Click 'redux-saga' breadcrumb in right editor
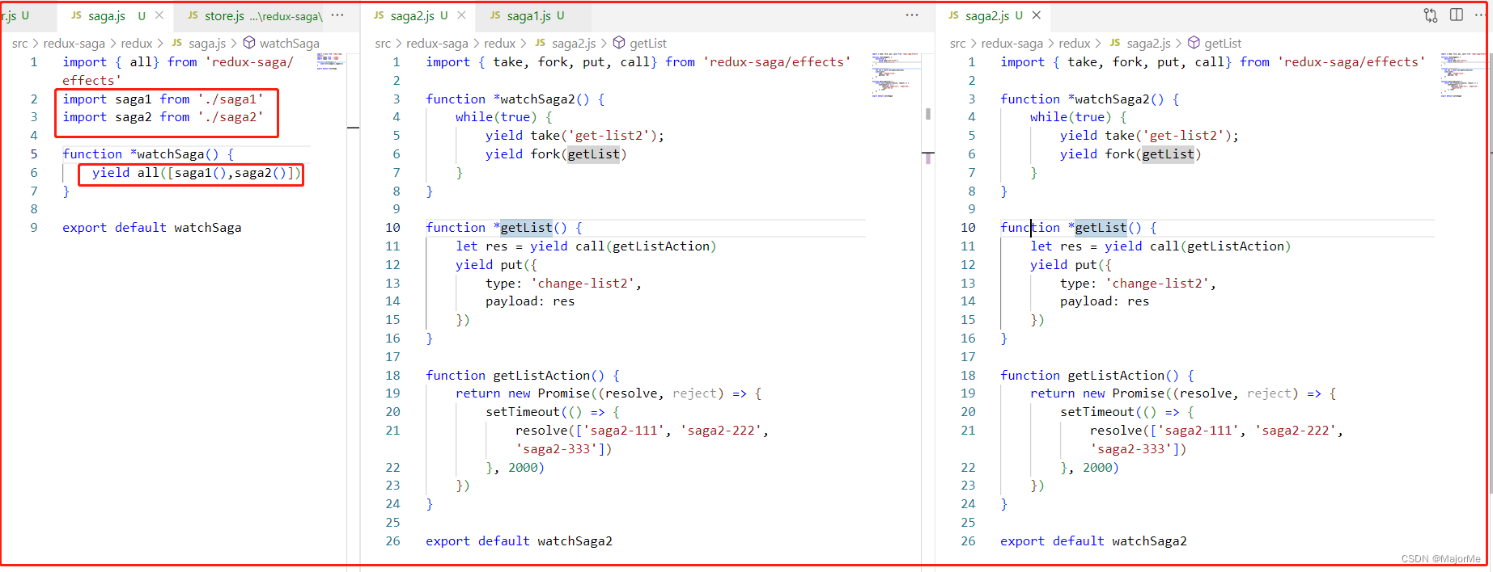This screenshot has height=572, width=1493. click(x=1012, y=44)
